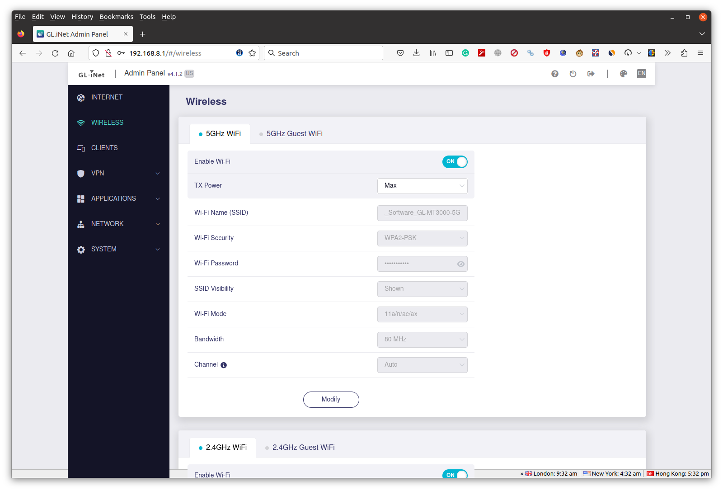Click the EN language icon
Image resolution: width=723 pixels, height=491 pixels.
(x=641, y=74)
